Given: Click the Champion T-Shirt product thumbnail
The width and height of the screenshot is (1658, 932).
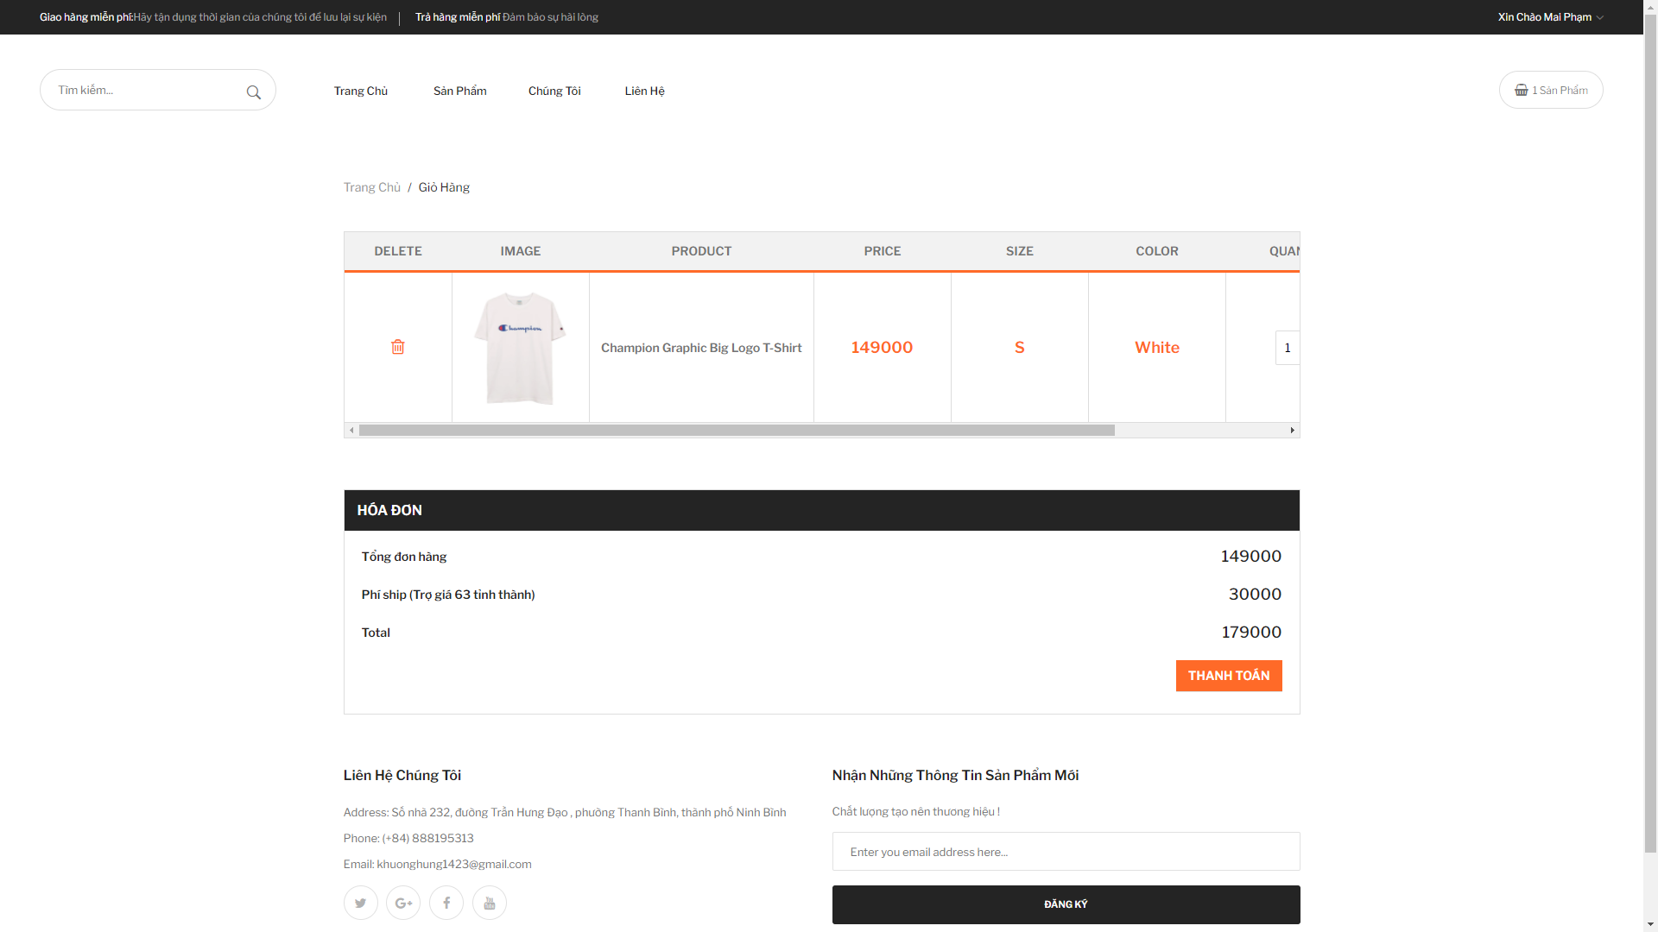Looking at the screenshot, I should tap(520, 348).
